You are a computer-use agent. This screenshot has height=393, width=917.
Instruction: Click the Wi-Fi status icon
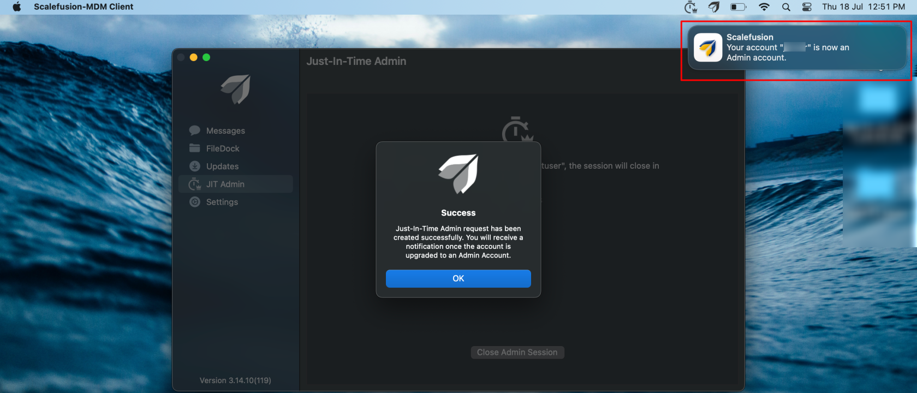(764, 7)
